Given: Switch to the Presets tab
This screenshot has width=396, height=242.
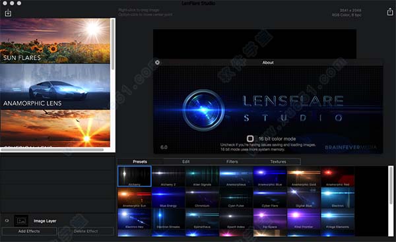Looking at the screenshot, I should tap(140, 162).
